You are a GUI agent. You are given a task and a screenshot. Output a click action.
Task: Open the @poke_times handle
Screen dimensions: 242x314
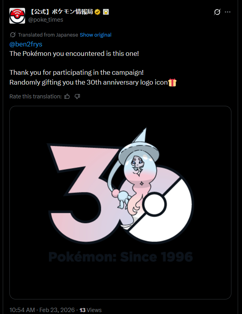point(46,20)
